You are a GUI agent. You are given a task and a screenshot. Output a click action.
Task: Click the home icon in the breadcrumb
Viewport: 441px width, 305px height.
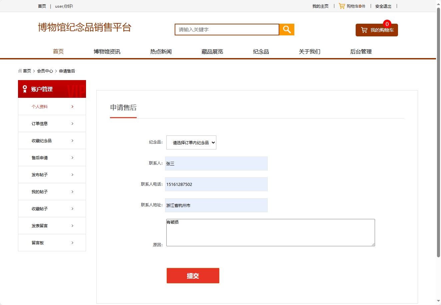[20, 71]
